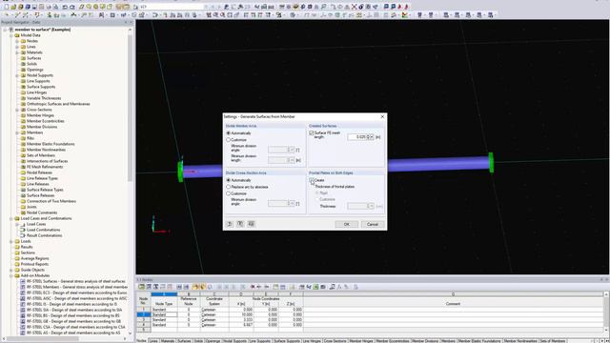Open the RF-STEEL BS module icon

pyautogui.click(x=23, y=315)
